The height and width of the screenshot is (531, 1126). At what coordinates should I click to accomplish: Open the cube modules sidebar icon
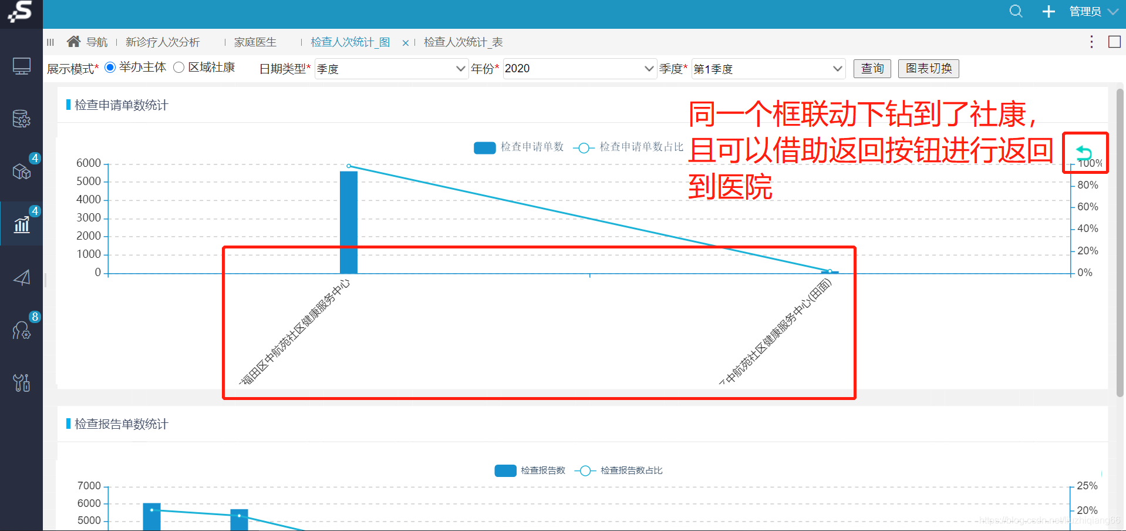(x=22, y=172)
